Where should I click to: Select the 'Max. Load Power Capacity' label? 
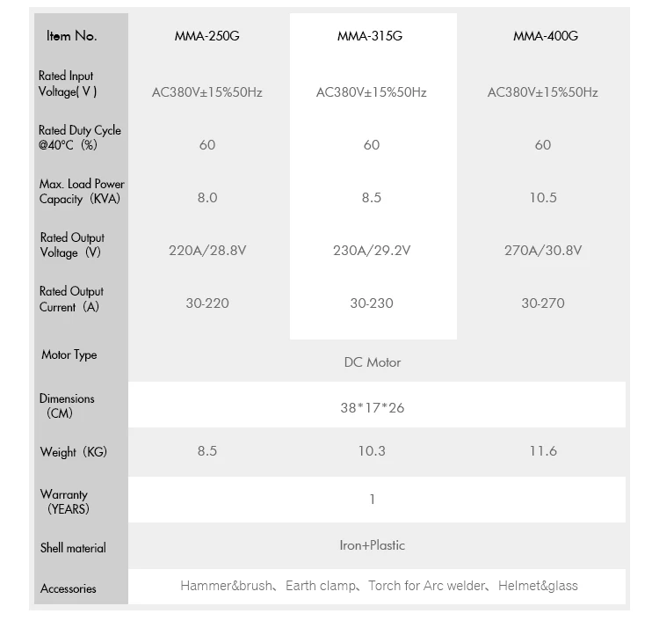tap(82, 191)
